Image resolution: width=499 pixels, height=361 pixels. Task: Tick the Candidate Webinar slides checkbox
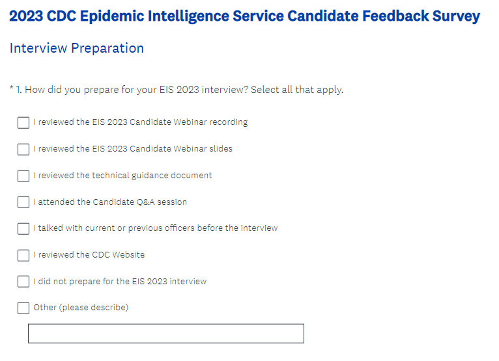[23, 149]
